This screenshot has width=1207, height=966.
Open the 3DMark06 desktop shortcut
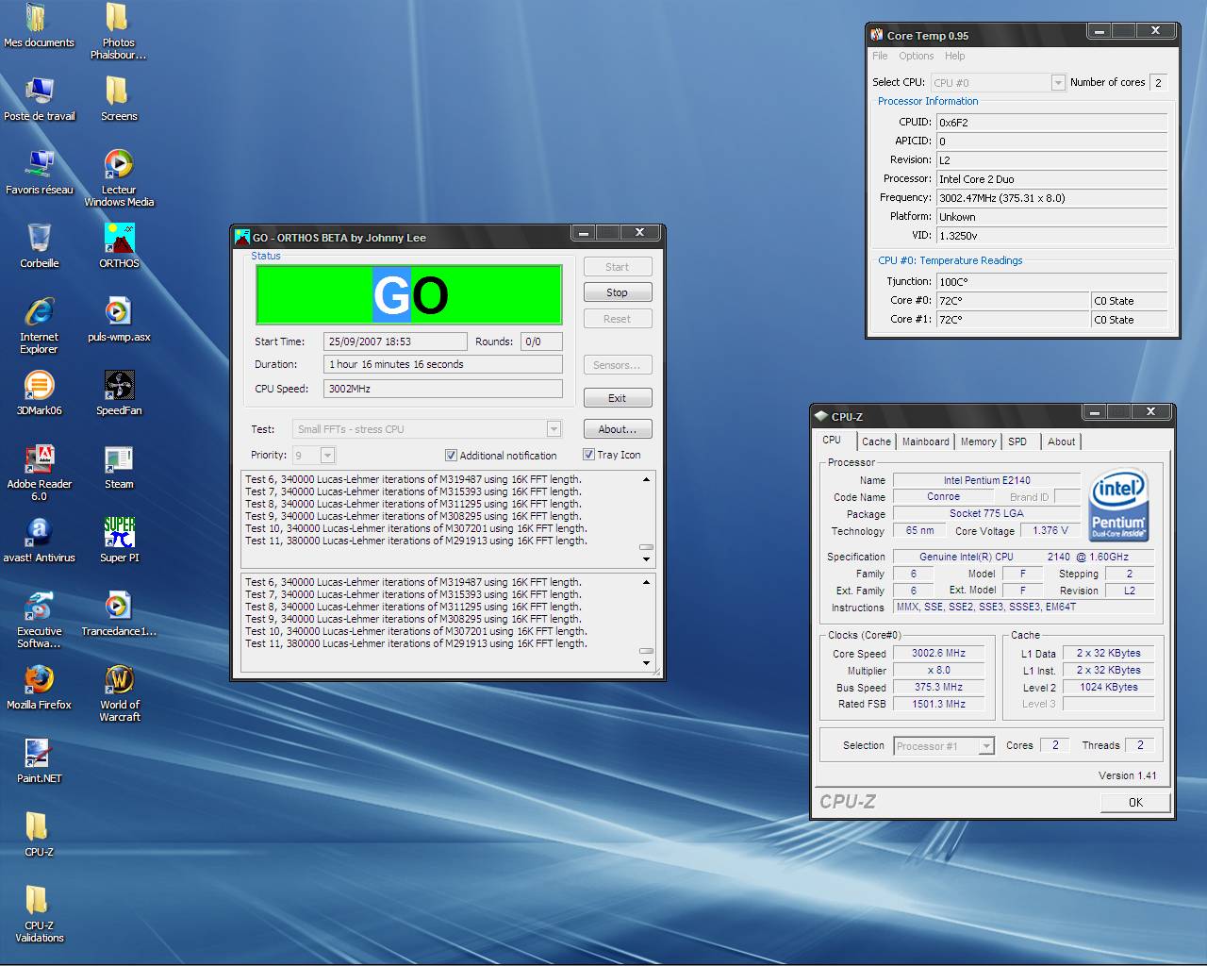pos(39,386)
